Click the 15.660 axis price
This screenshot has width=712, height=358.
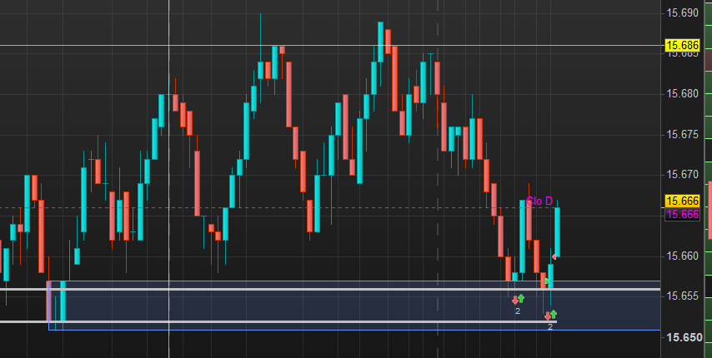point(682,256)
